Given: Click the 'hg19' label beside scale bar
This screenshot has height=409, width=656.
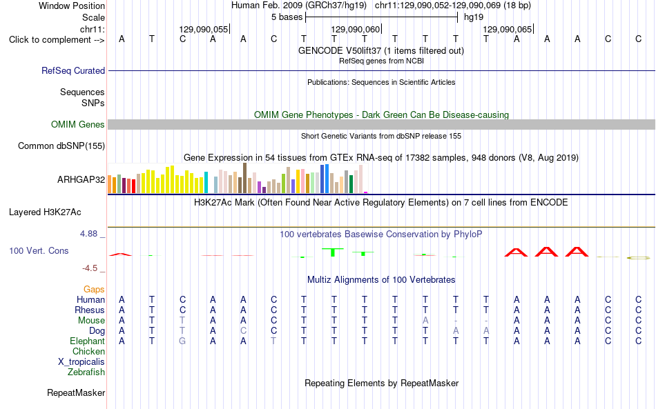Looking at the screenshot, I should 474,17.
